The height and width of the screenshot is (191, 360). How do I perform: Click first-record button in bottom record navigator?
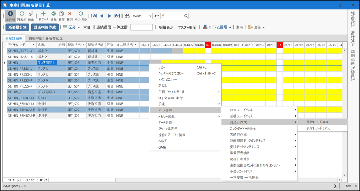9,180
